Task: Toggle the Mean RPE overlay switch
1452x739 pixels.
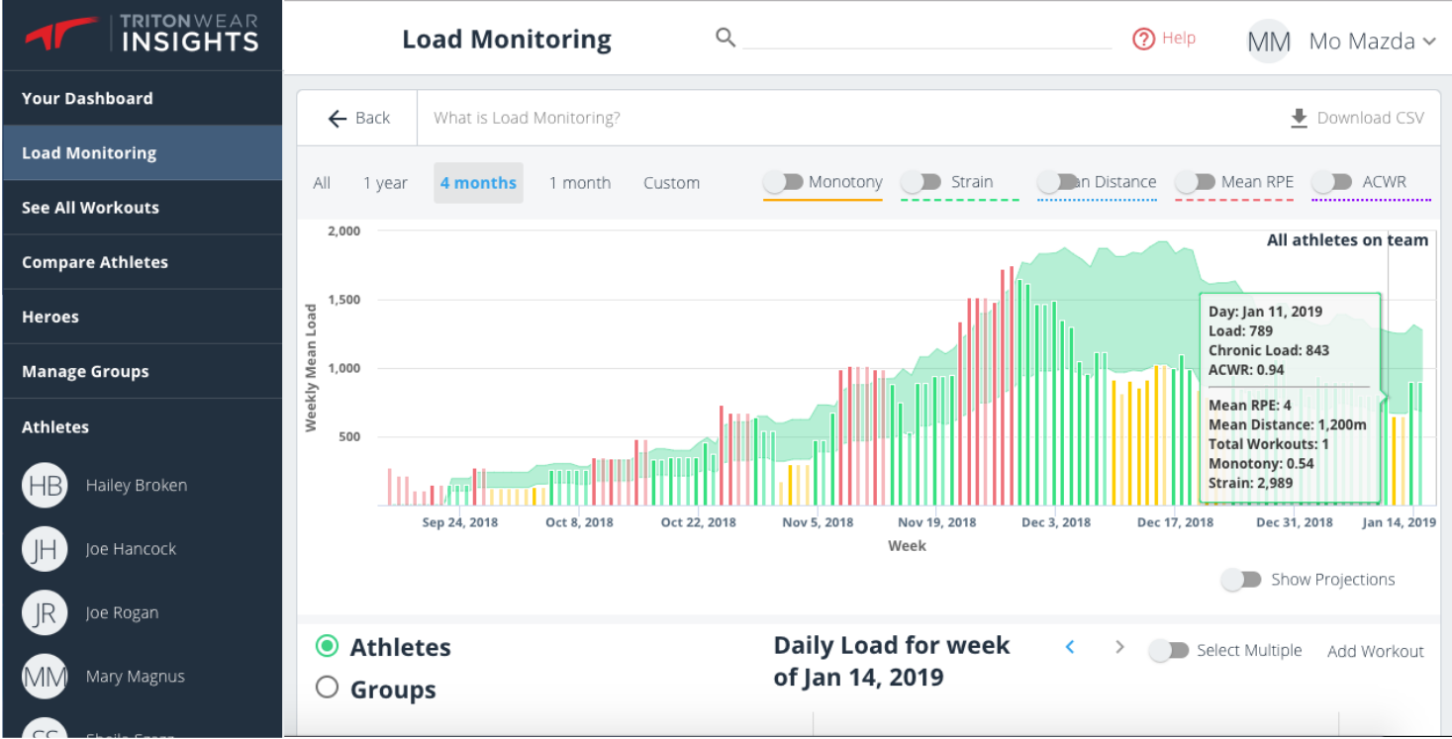Action: (x=1195, y=182)
